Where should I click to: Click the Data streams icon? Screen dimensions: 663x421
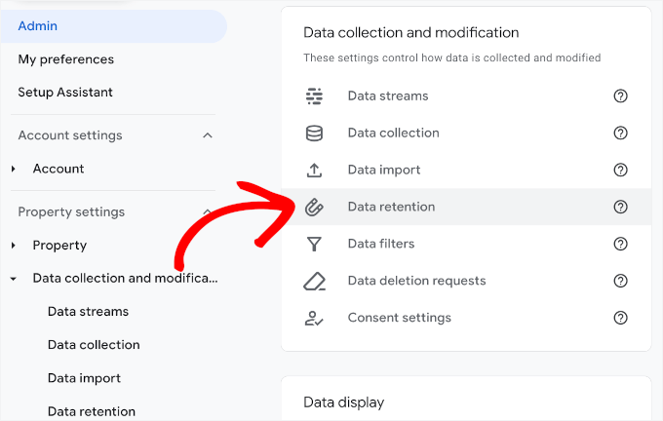(x=314, y=96)
